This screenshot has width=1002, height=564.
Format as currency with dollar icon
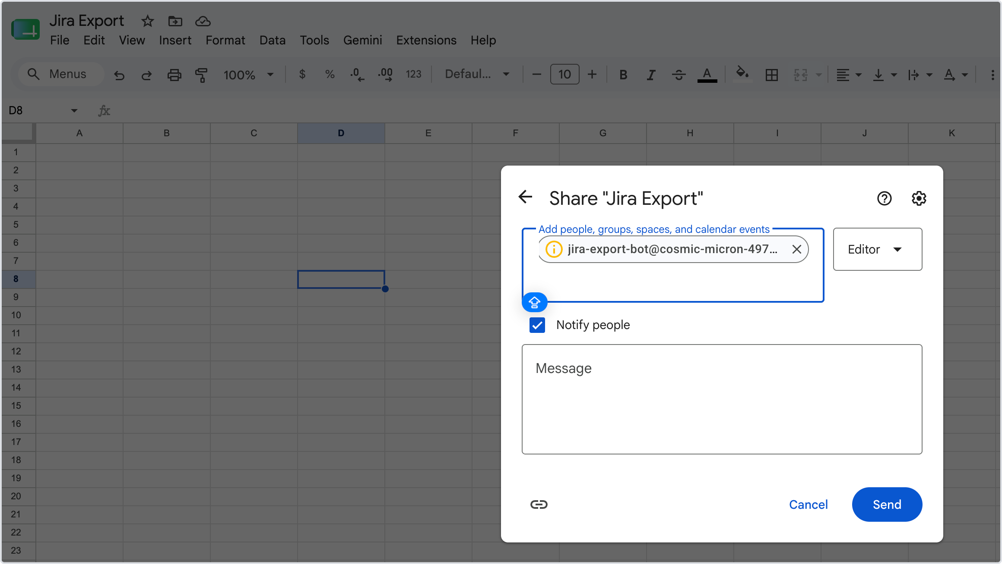coord(302,75)
